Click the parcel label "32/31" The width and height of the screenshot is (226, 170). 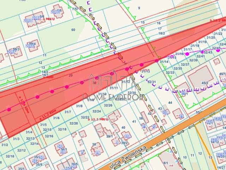pos(151,82)
